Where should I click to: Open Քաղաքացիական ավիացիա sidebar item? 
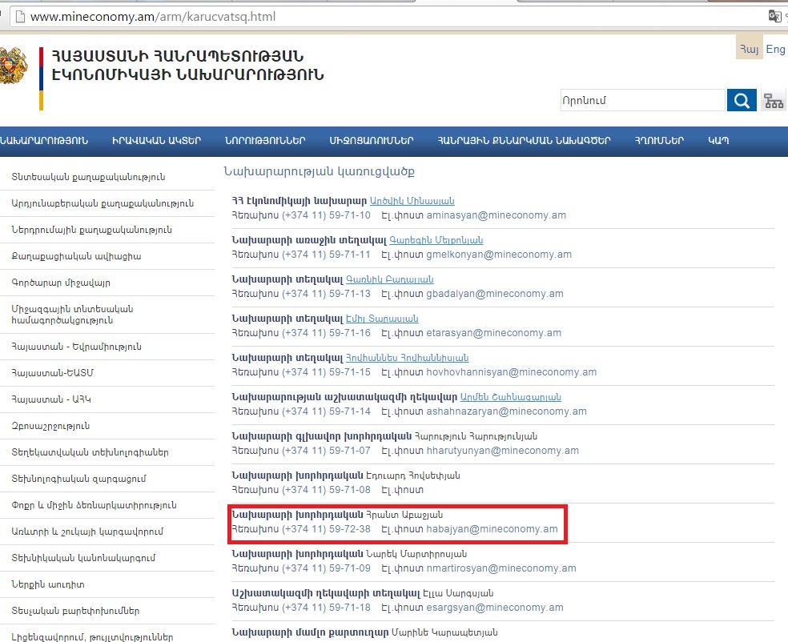[x=76, y=256]
